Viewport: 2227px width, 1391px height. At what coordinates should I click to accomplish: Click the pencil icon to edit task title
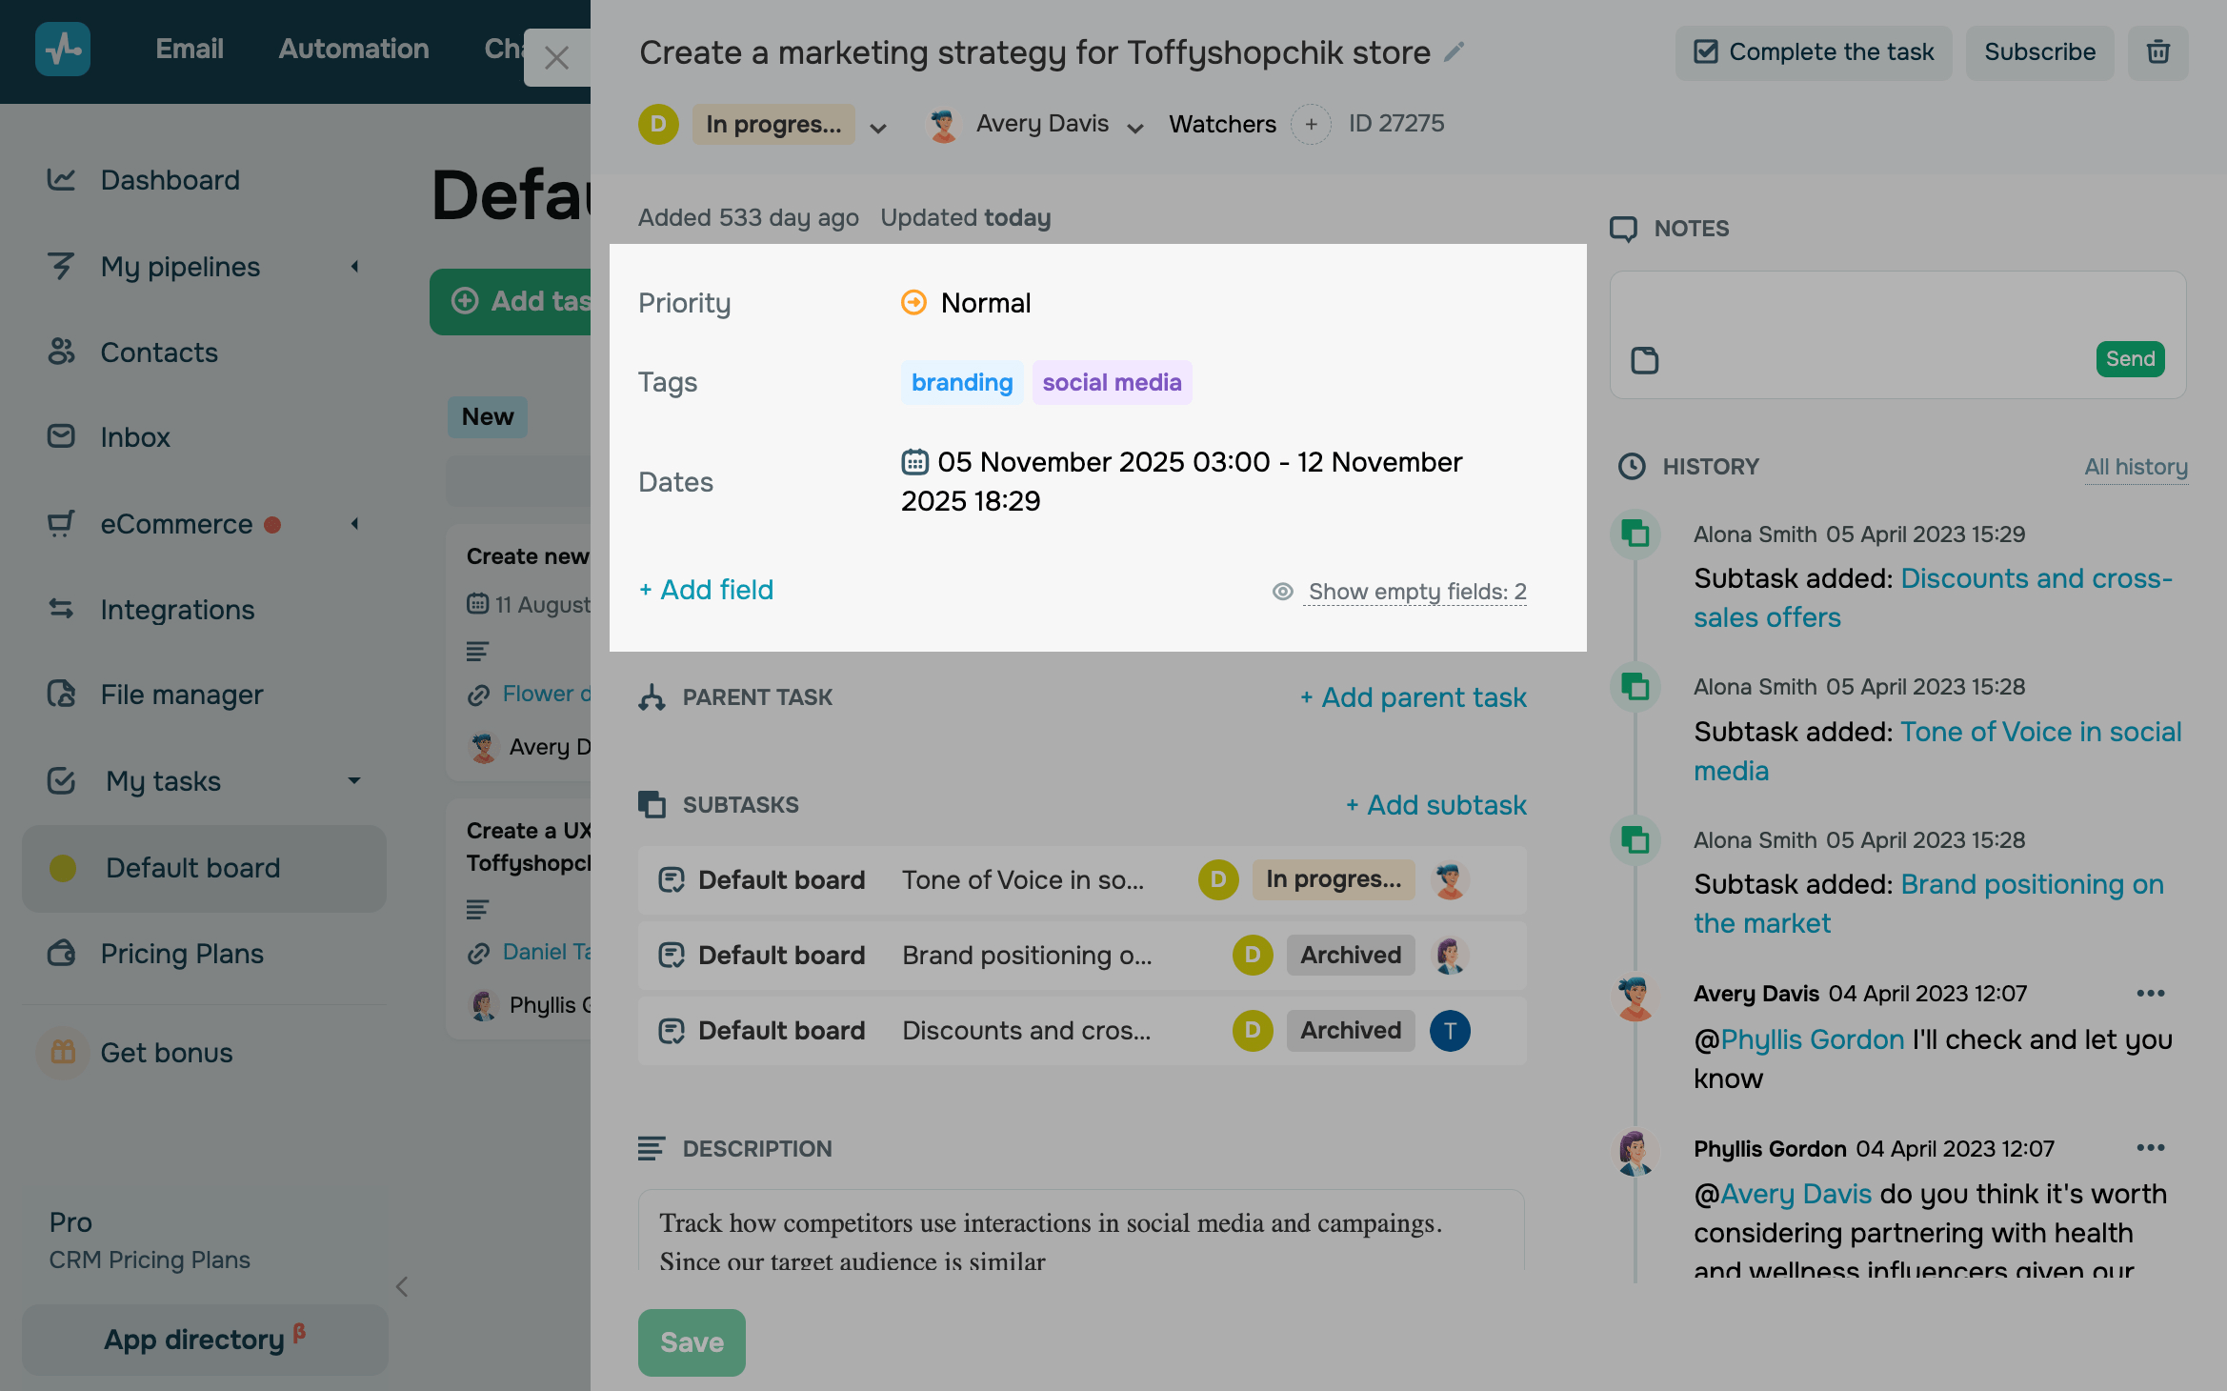click(1454, 51)
